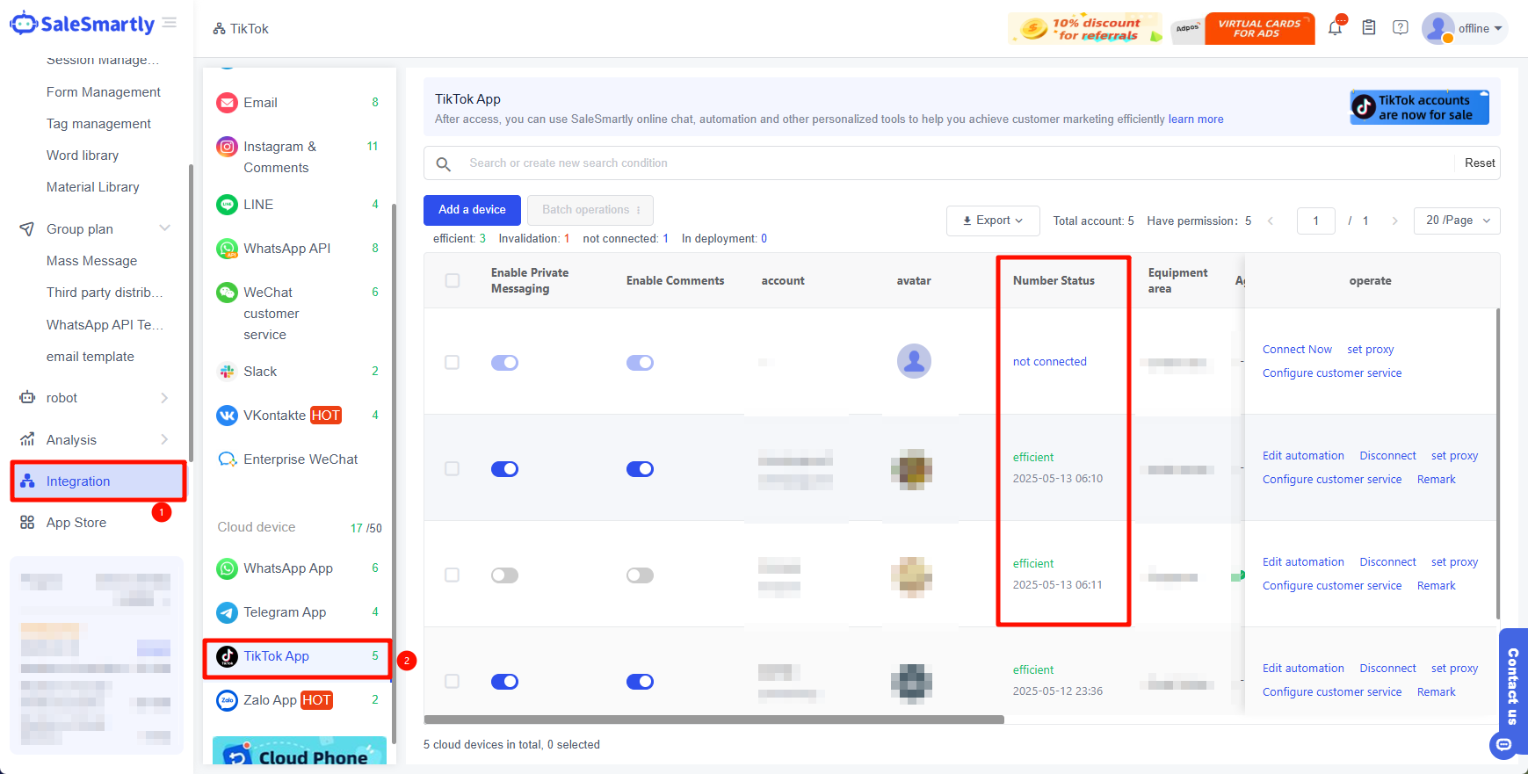Click the table horizontal scrollbar

point(713,720)
